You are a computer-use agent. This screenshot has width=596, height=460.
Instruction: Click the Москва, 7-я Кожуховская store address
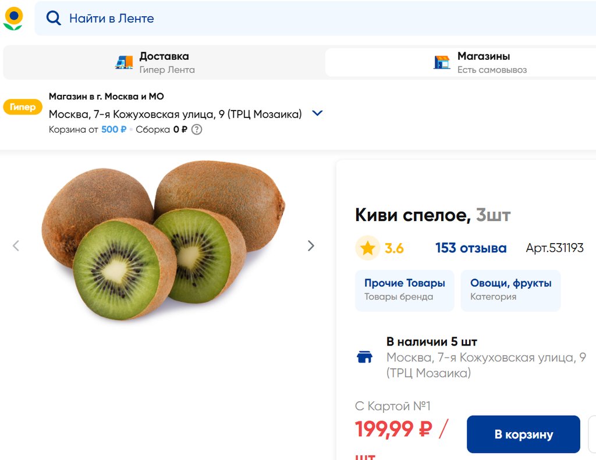pos(175,114)
